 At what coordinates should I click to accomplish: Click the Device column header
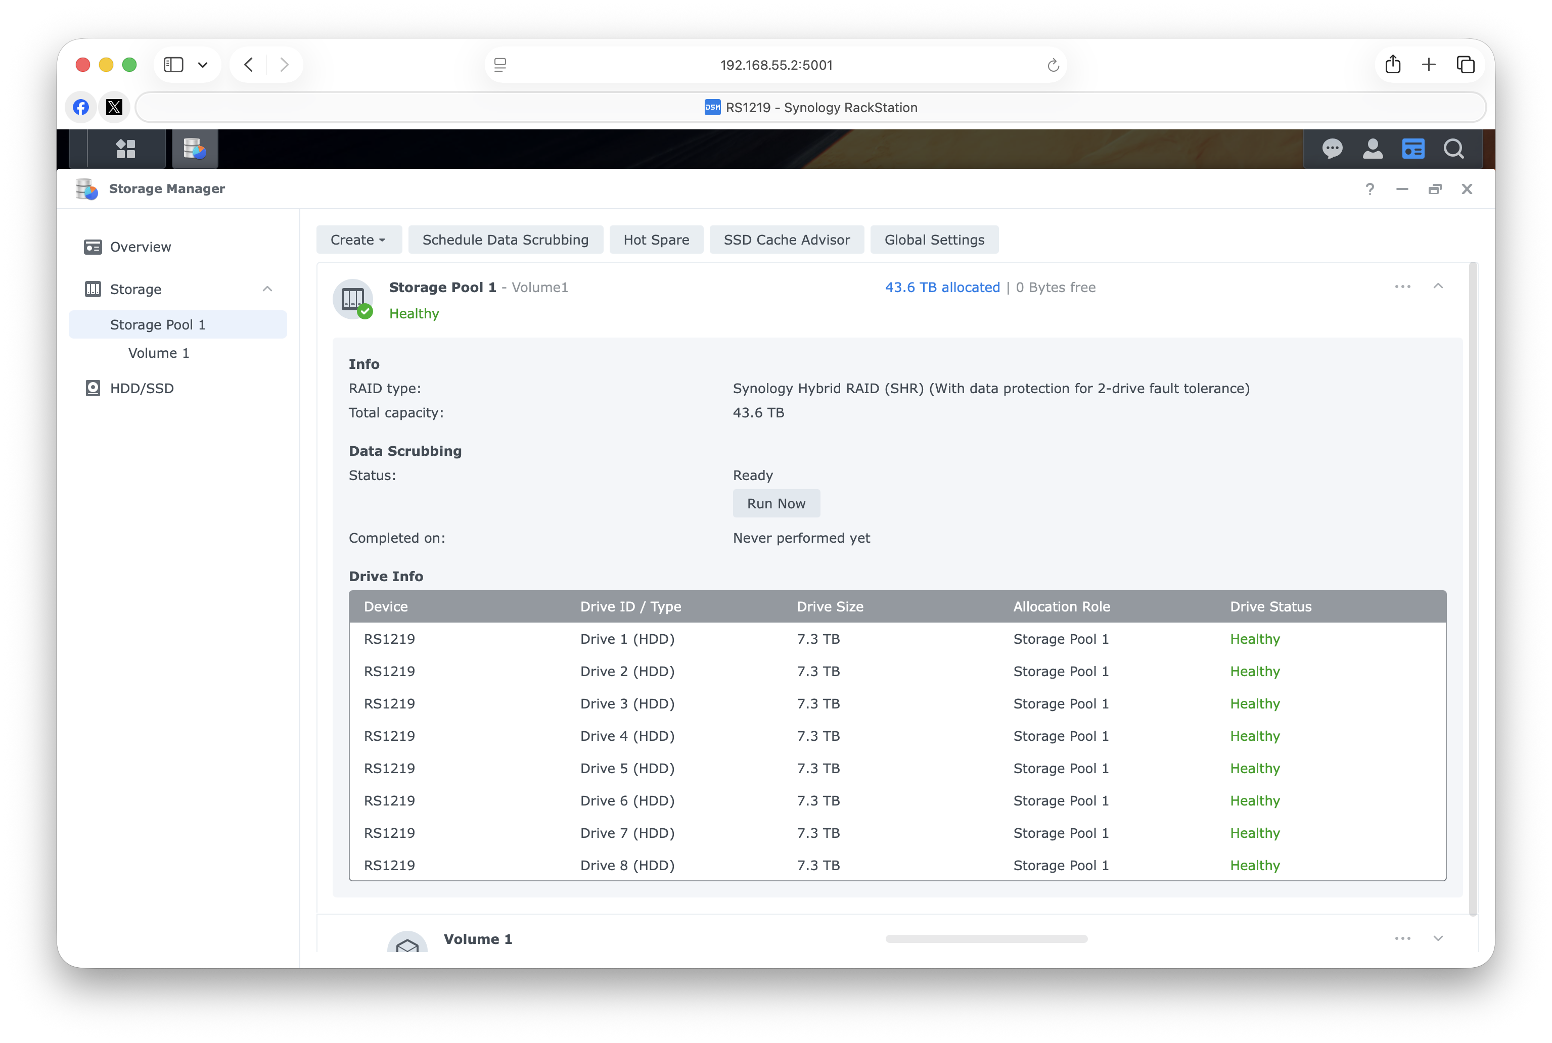386,606
